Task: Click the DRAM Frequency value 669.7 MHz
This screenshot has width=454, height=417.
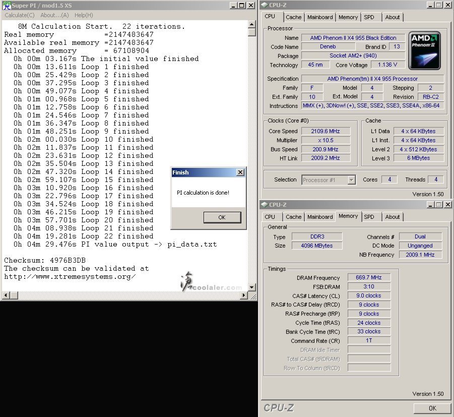Action: 369,278
